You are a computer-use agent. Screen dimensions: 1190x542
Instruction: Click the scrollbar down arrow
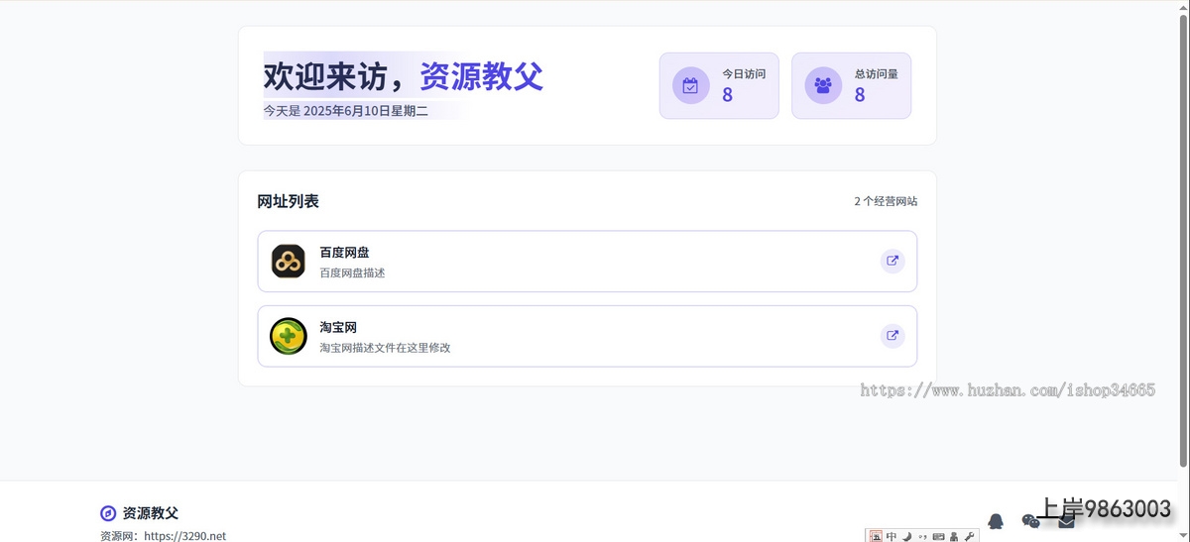(1182, 535)
